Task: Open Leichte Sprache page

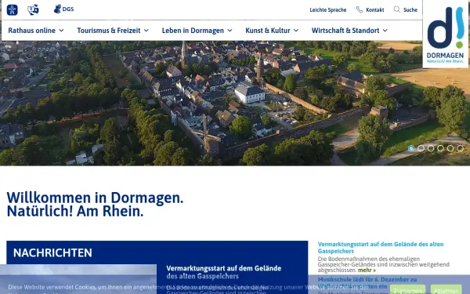Action: click(x=328, y=10)
